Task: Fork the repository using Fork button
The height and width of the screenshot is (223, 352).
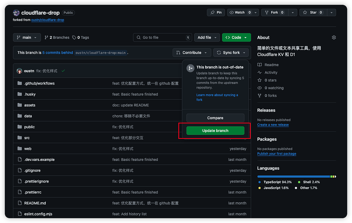Action: (x=275, y=13)
